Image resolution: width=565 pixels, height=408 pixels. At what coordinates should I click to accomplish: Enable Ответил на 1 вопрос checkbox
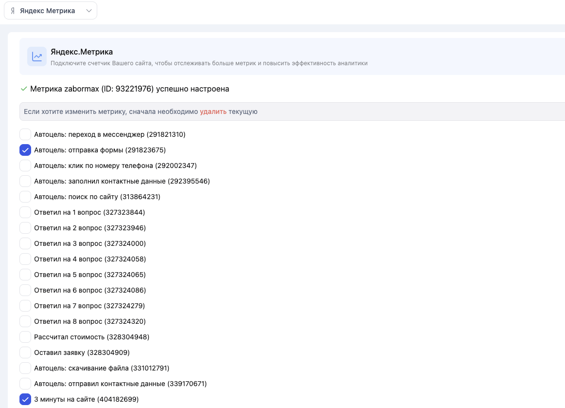(x=25, y=212)
